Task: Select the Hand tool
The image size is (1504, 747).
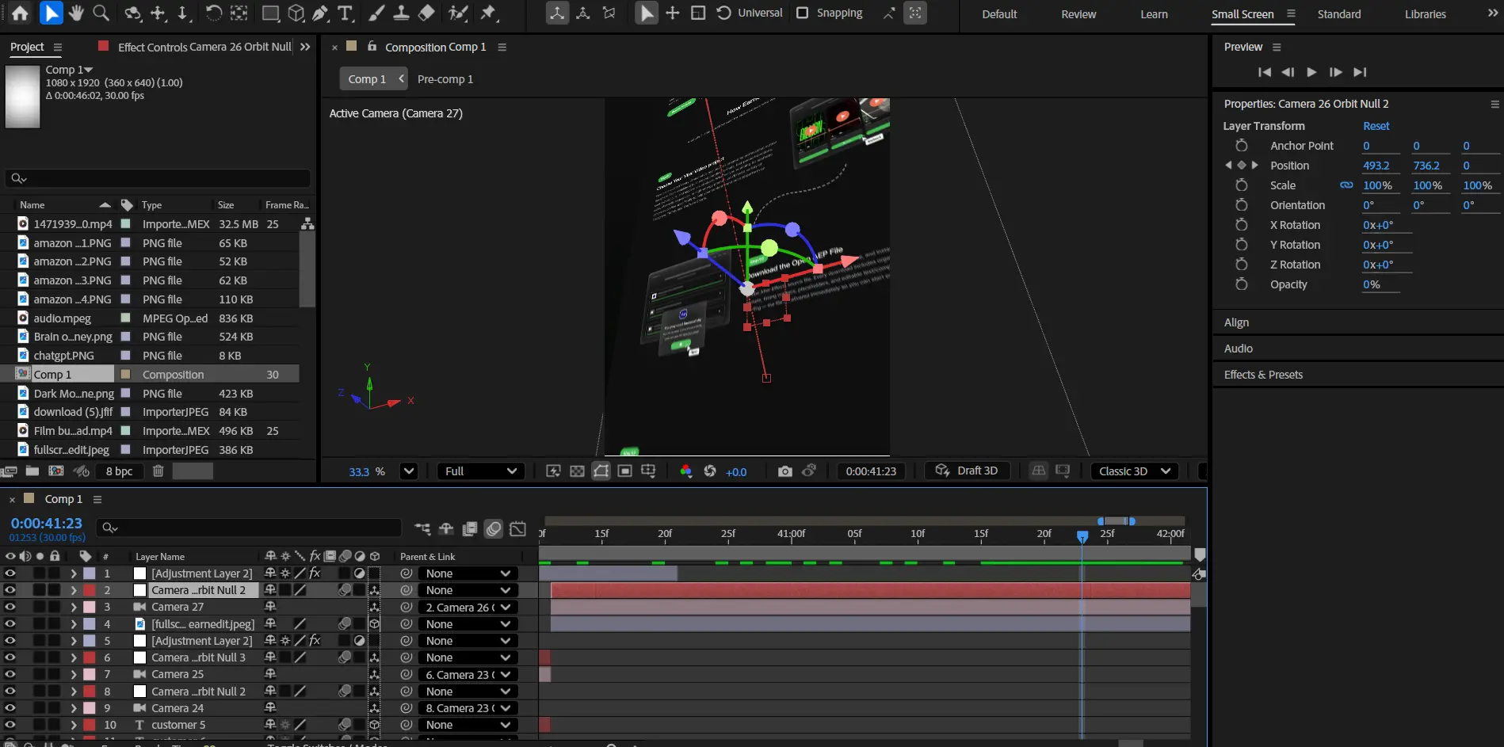Action: [x=76, y=13]
